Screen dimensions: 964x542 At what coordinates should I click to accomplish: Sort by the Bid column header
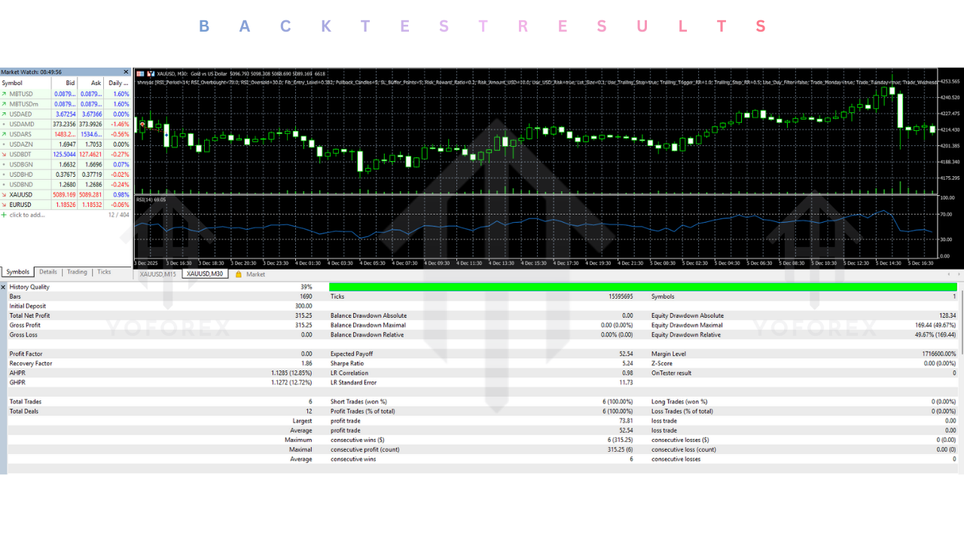70,83
